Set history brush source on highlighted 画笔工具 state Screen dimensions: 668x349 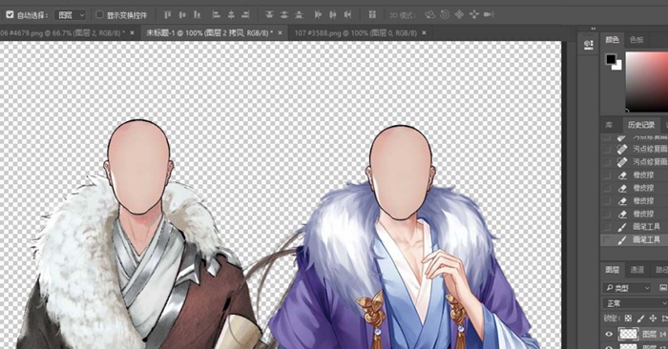click(x=607, y=239)
